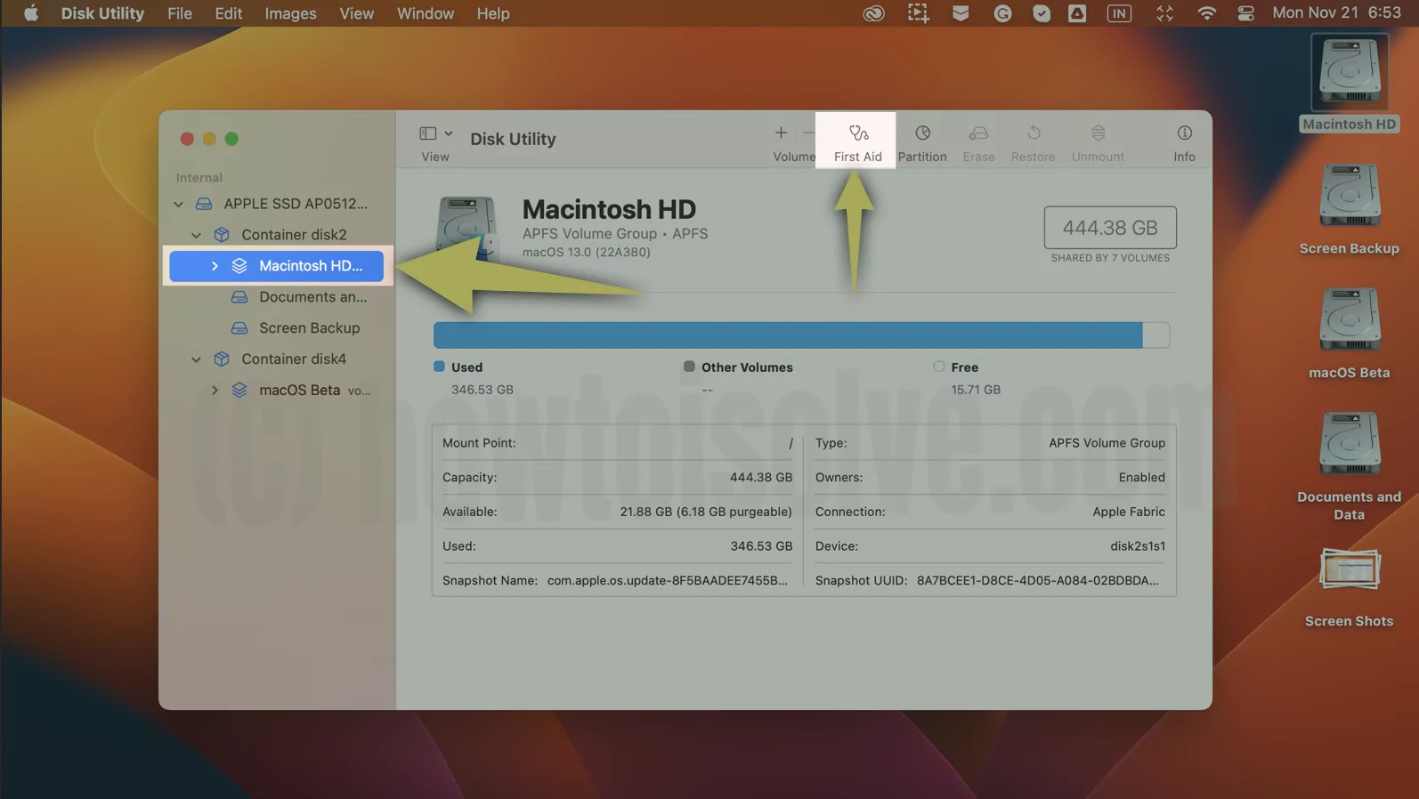Screen dimensions: 1419x799
Task: Run First Aid from the toolbar
Action: (x=857, y=142)
